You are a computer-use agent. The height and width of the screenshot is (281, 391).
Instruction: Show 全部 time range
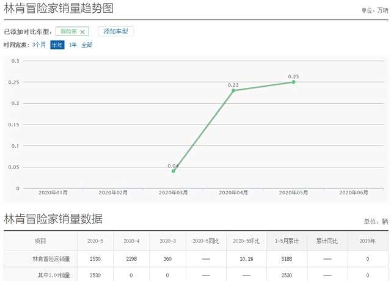pyautogui.click(x=87, y=45)
